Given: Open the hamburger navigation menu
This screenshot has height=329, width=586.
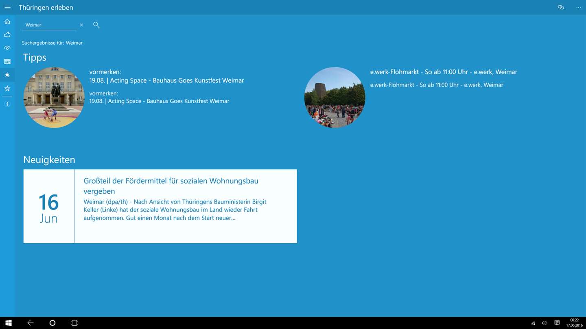Looking at the screenshot, I should 7,7.
